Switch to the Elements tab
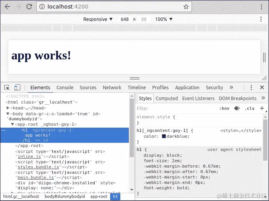The image size is (269, 201). (40, 88)
